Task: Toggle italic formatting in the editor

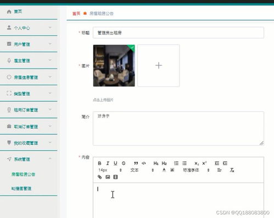Action: tap(108, 163)
